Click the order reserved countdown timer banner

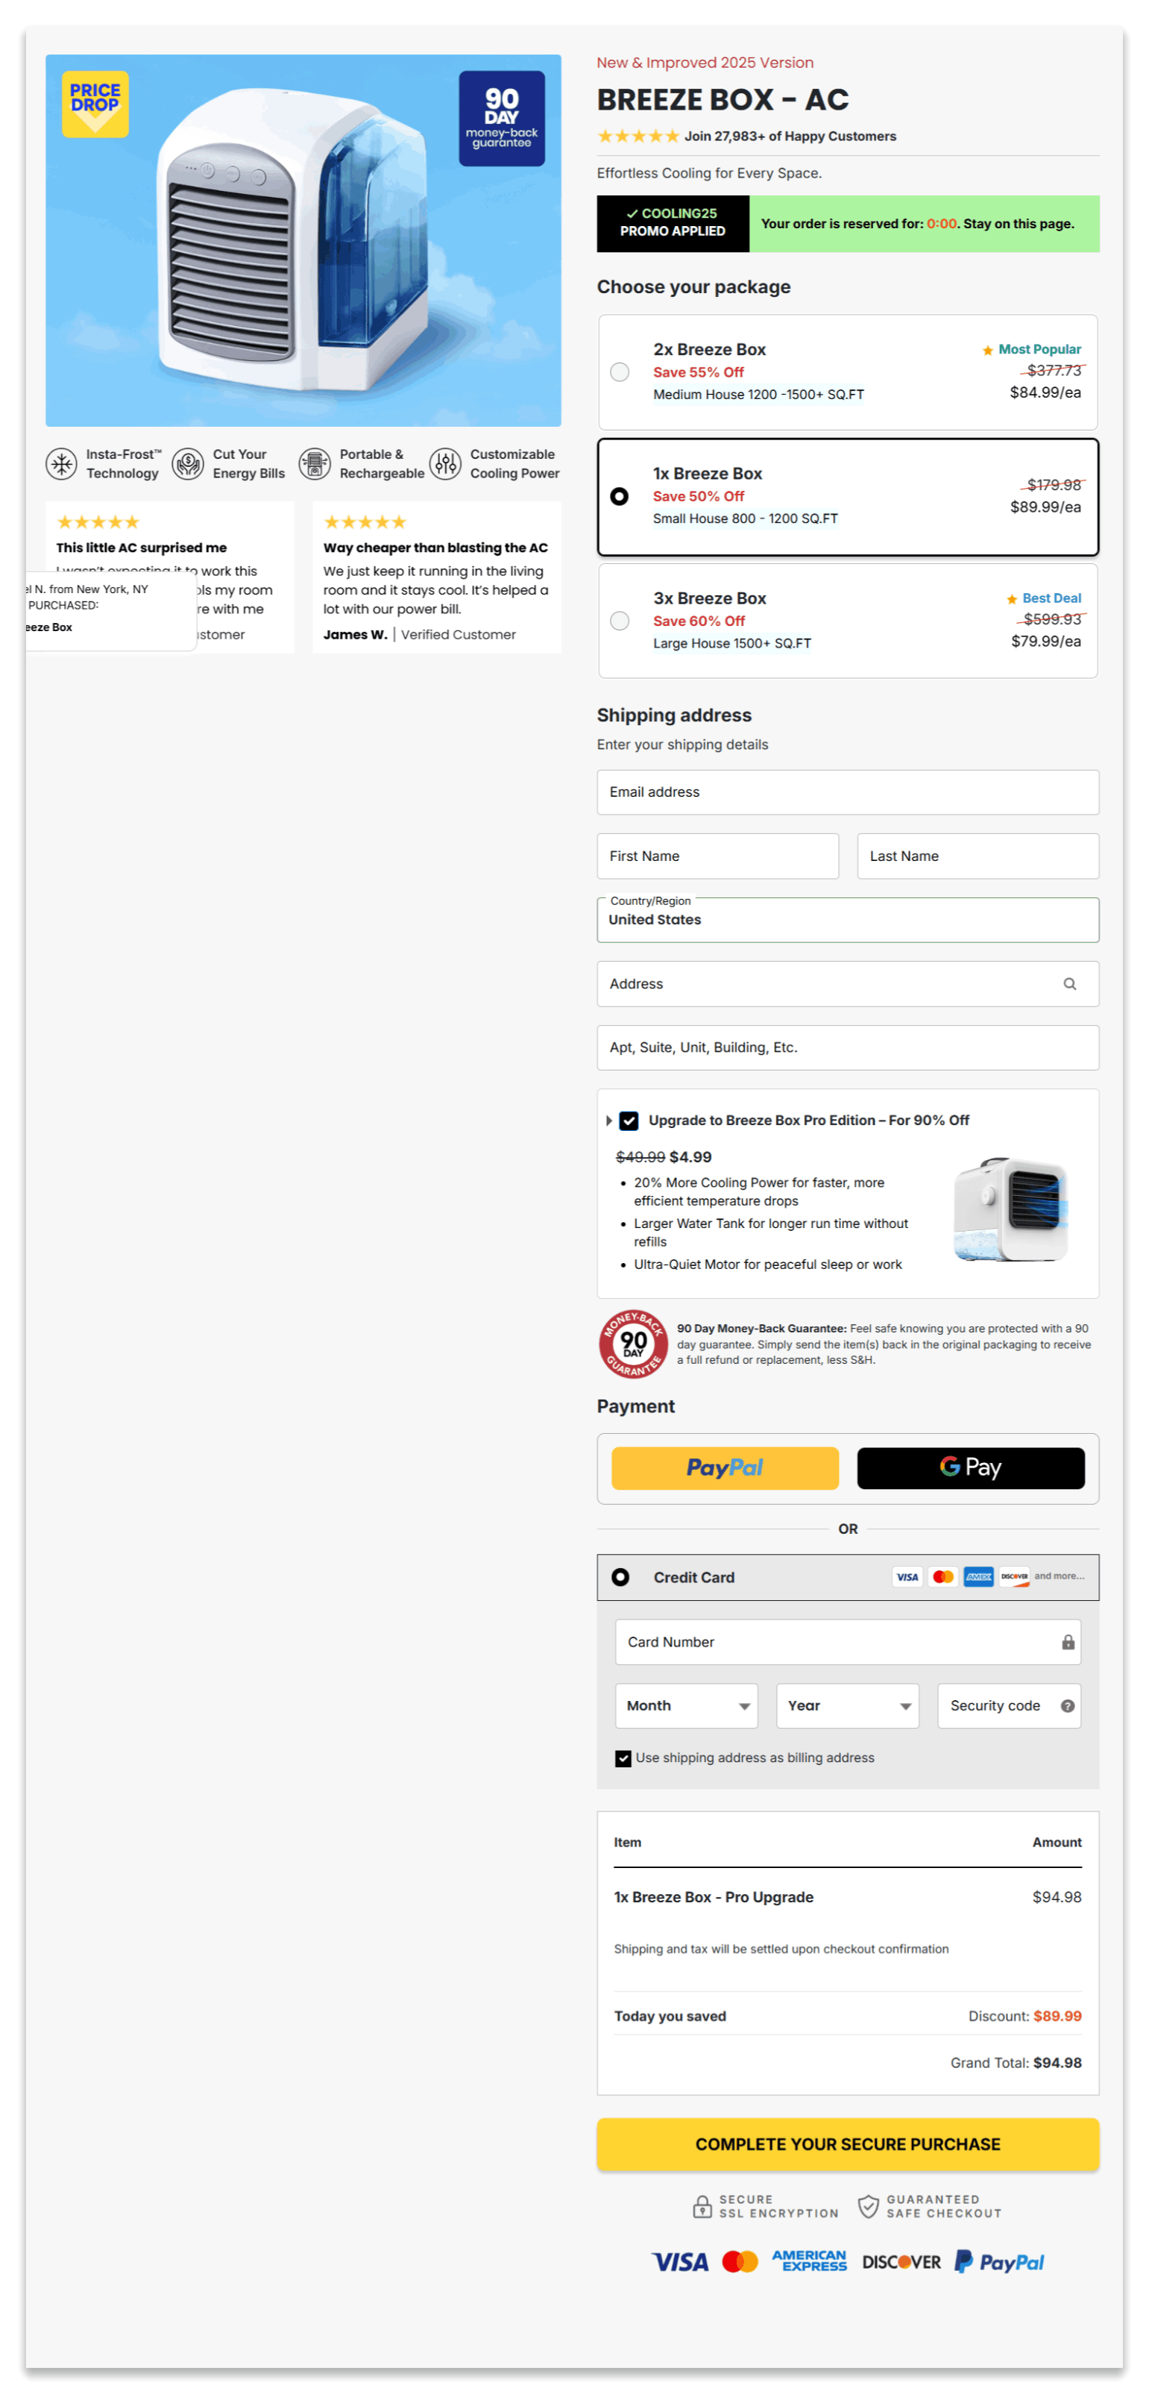[x=925, y=223]
